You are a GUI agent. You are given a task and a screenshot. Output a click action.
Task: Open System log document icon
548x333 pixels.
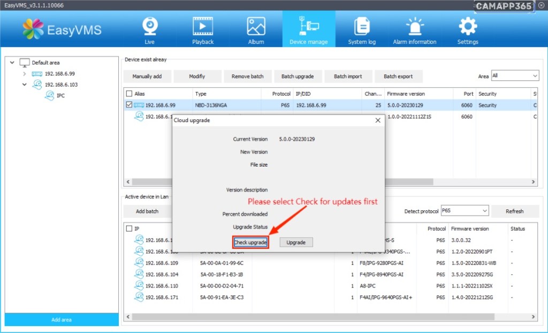pos(362,26)
